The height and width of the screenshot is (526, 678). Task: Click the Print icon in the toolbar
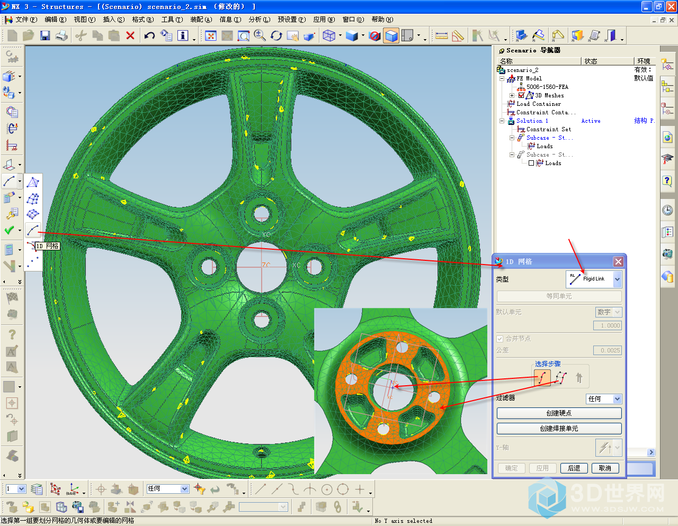click(61, 35)
